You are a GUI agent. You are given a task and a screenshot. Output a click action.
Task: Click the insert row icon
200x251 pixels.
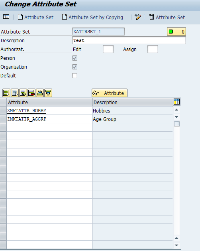(23, 93)
